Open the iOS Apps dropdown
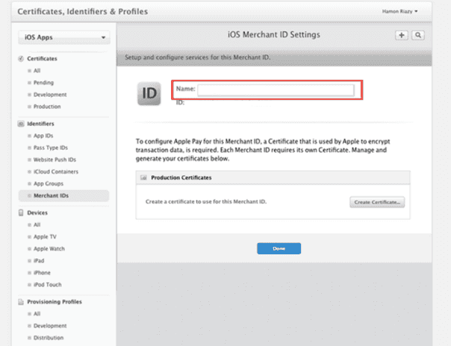 pyautogui.click(x=63, y=37)
